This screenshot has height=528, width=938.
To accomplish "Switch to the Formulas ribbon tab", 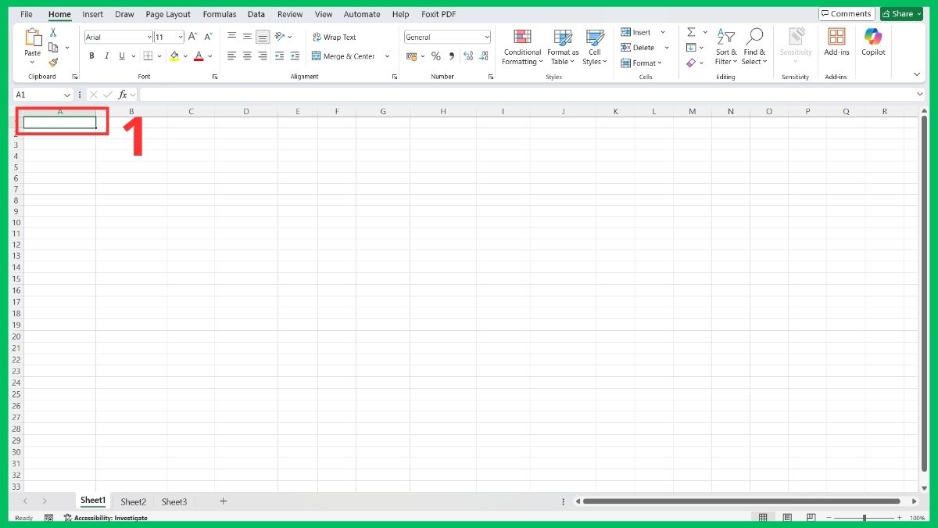I will click(x=219, y=13).
